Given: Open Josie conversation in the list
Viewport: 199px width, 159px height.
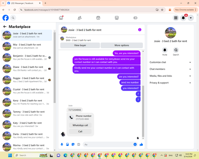Looking at the screenshot, I should pos(27,35).
